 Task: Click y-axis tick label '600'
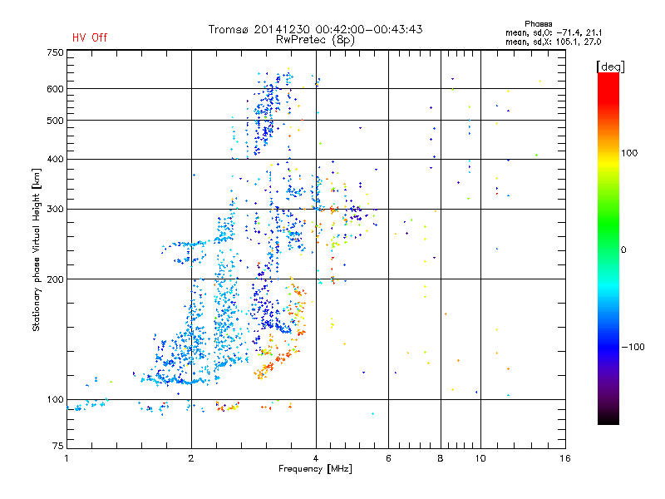[55, 89]
